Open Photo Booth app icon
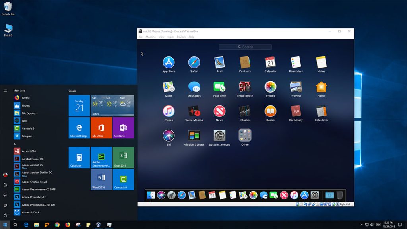 pyautogui.click(x=245, y=87)
